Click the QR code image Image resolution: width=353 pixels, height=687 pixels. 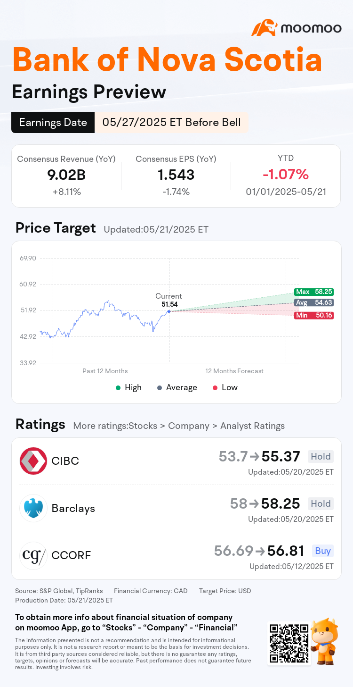pos(289,643)
